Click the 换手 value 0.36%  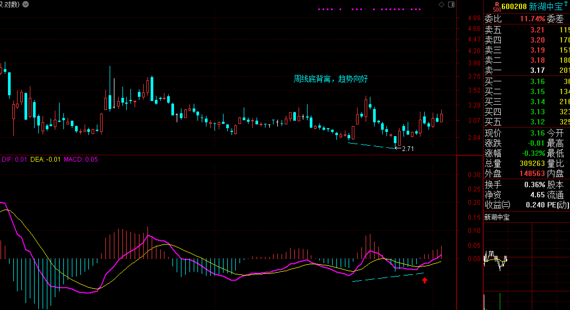(535, 185)
